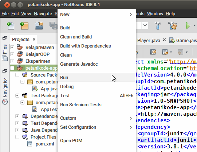Click the AppTest file icon
This screenshot has width=197, height=152.
(35, 109)
